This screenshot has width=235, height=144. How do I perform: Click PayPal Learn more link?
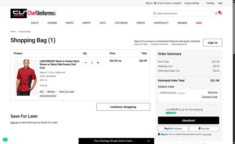pyautogui.click(x=207, y=134)
